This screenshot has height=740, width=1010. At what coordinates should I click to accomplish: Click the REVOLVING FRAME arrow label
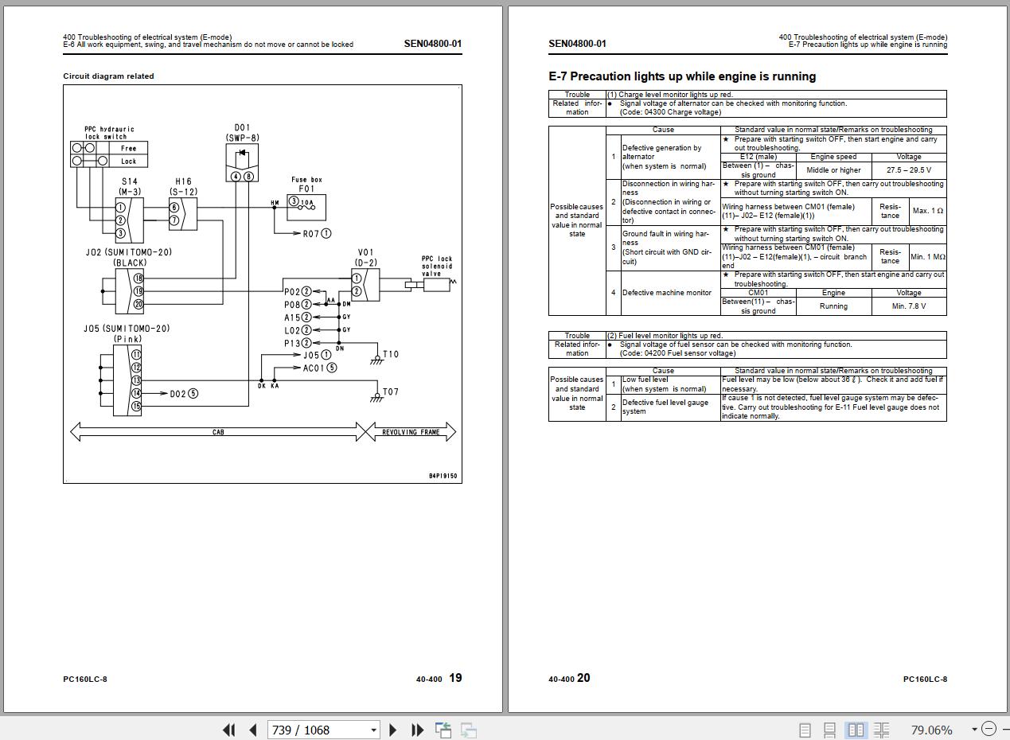pos(411,432)
